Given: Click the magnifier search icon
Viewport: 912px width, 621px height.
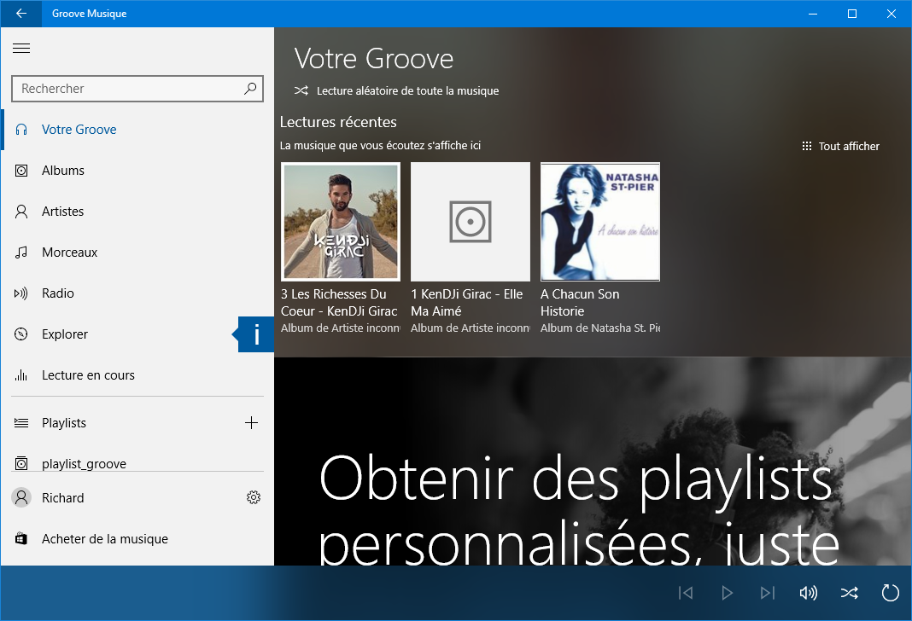Looking at the screenshot, I should pyautogui.click(x=250, y=89).
